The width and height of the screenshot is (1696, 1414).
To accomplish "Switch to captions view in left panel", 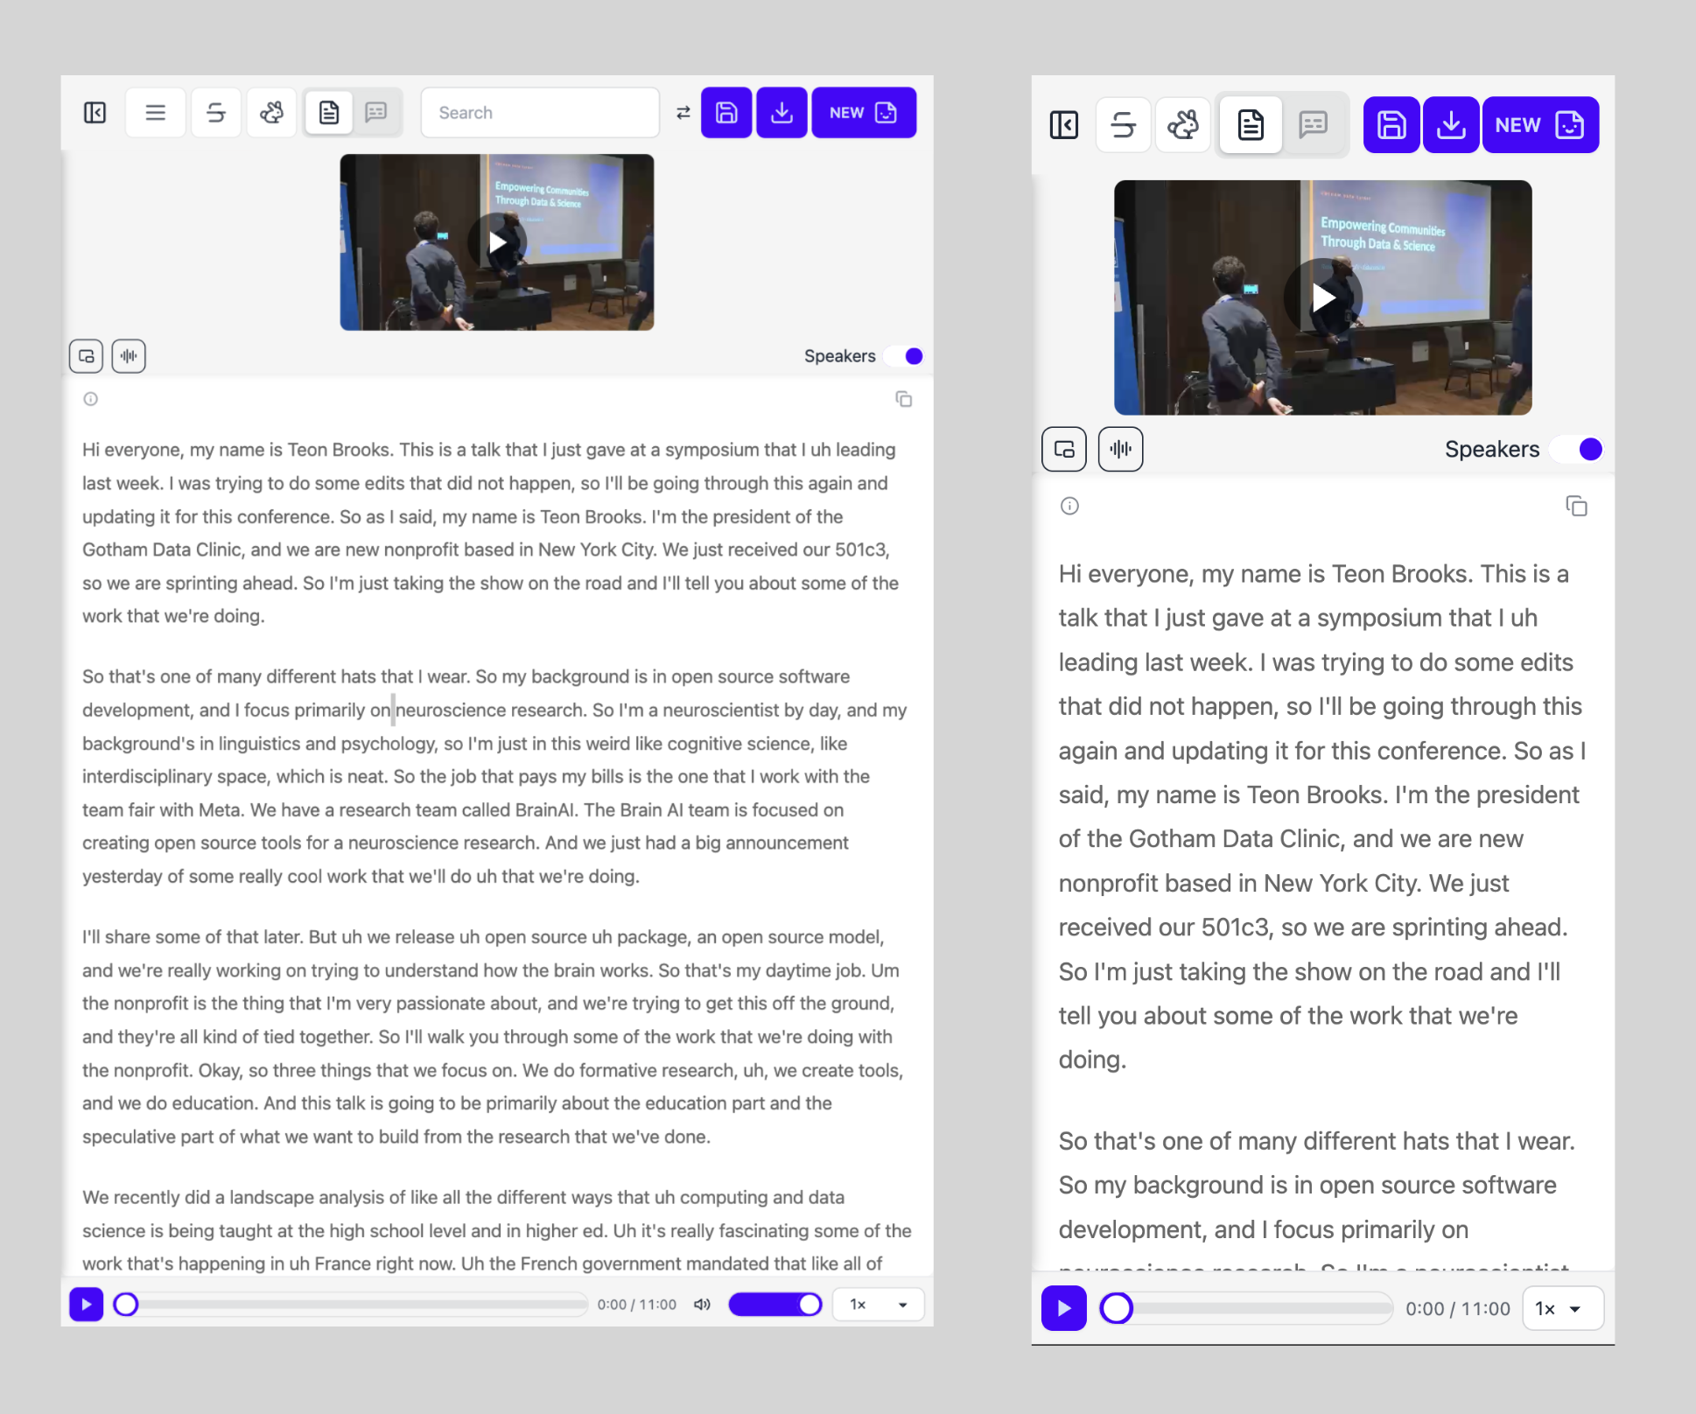I will pos(376,113).
